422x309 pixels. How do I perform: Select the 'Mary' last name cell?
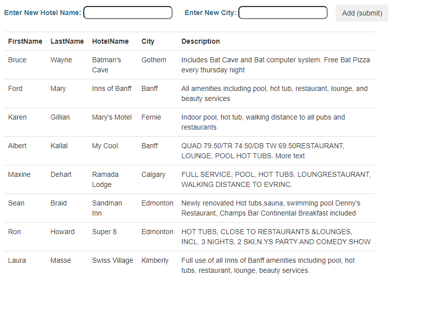coord(58,88)
